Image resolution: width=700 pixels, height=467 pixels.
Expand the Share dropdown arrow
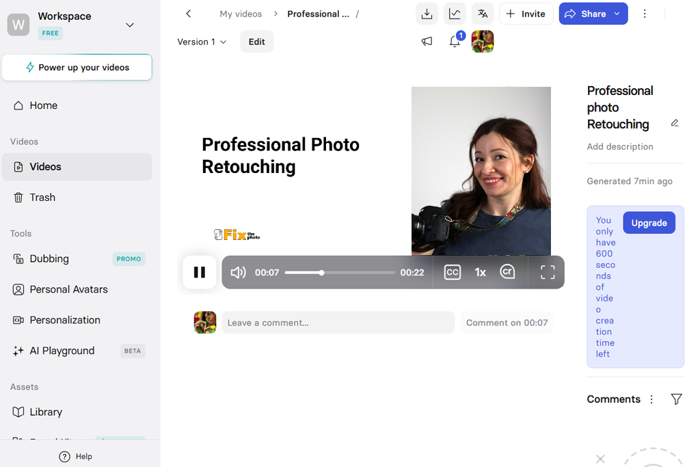tap(617, 14)
